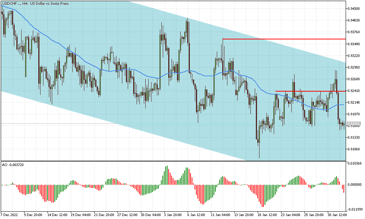Click the 0.92950 price axis label

(353, 67)
